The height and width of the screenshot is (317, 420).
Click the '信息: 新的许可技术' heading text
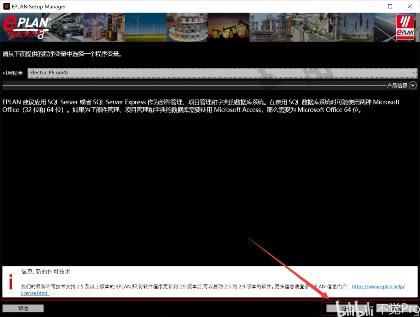(x=45, y=271)
